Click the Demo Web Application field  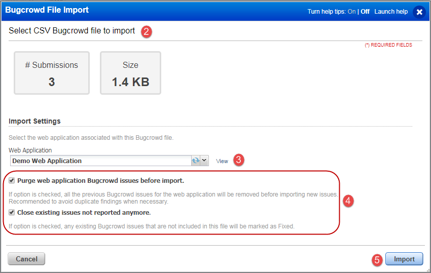[100, 161]
